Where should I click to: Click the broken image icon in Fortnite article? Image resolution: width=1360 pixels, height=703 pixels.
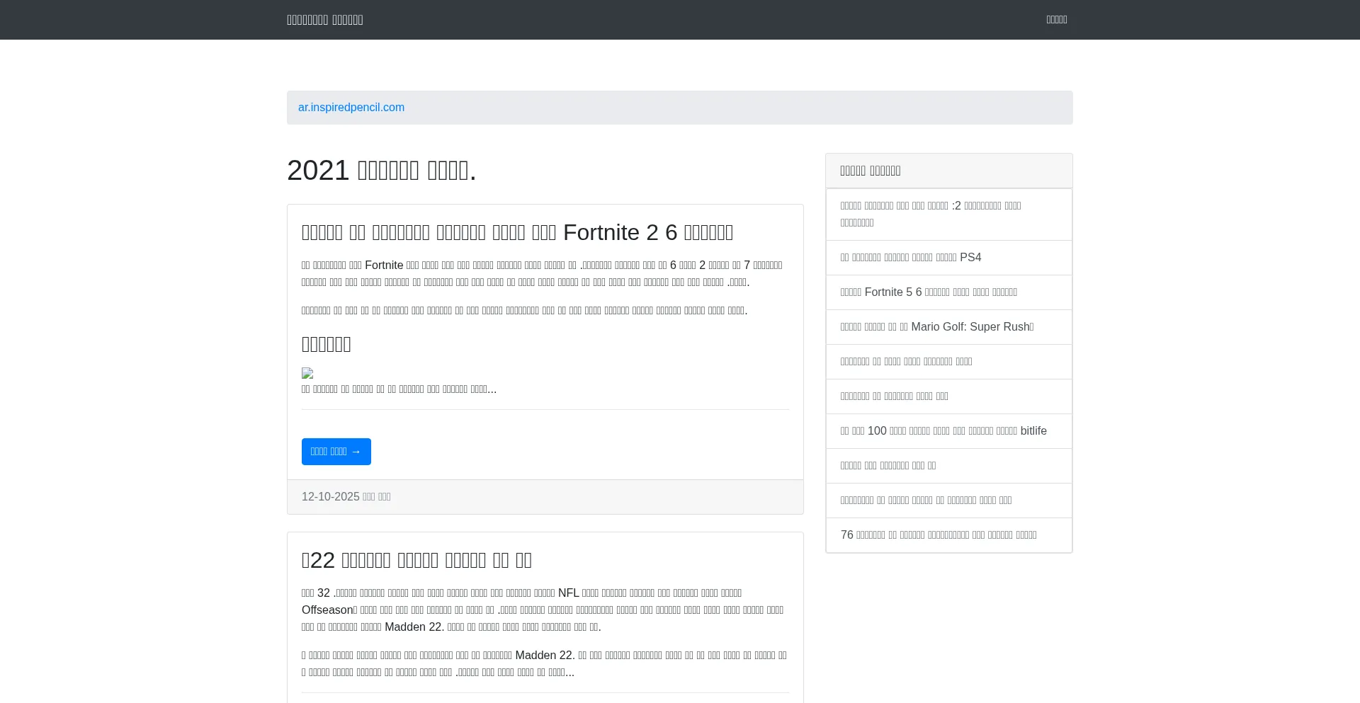[307, 373]
